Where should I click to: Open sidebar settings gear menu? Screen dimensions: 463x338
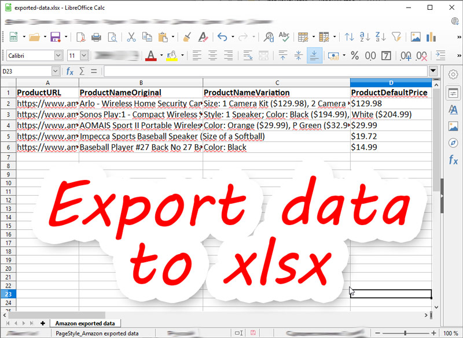point(453,75)
